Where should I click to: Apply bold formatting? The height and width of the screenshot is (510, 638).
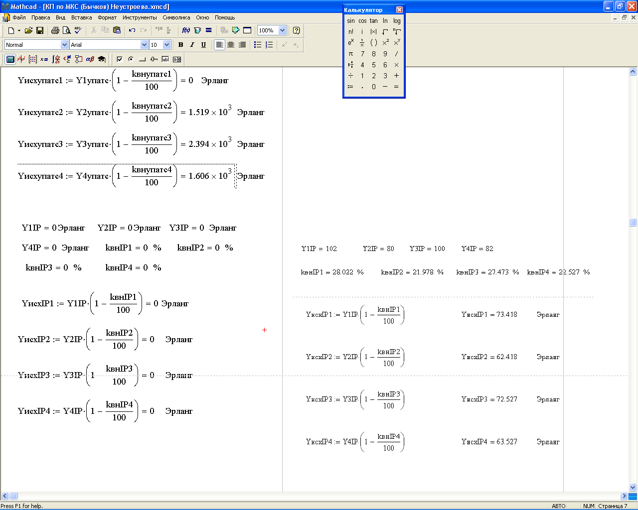click(180, 45)
